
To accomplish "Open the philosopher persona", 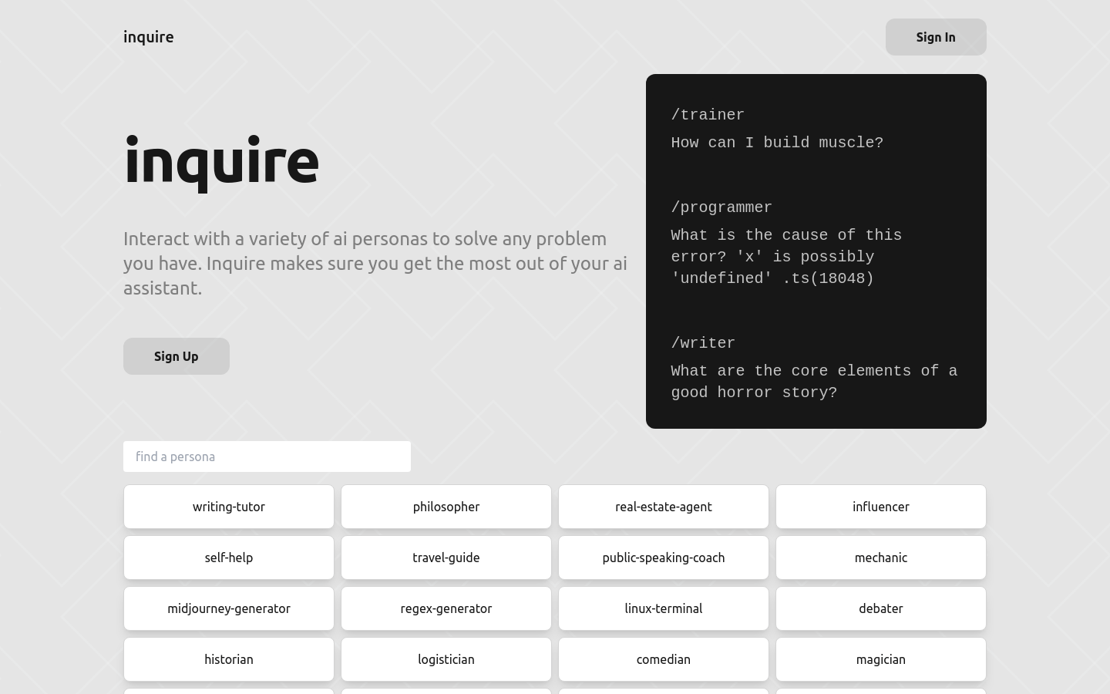I will [446, 507].
